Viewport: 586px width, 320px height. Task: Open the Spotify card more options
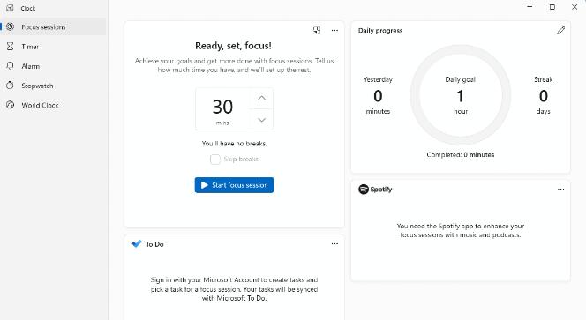[x=560, y=190]
